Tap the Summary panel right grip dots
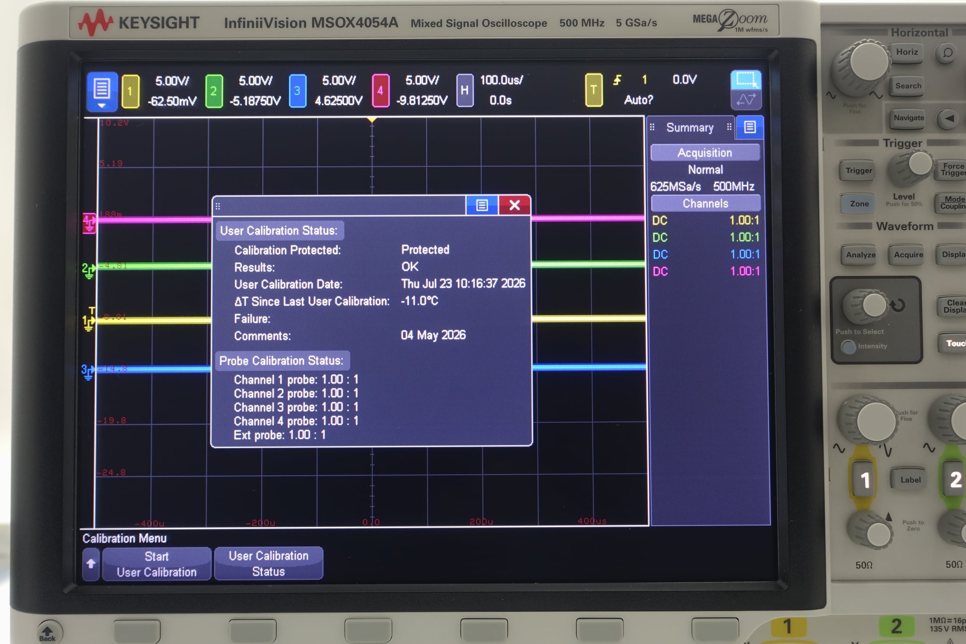966x644 pixels. click(729, 127)
